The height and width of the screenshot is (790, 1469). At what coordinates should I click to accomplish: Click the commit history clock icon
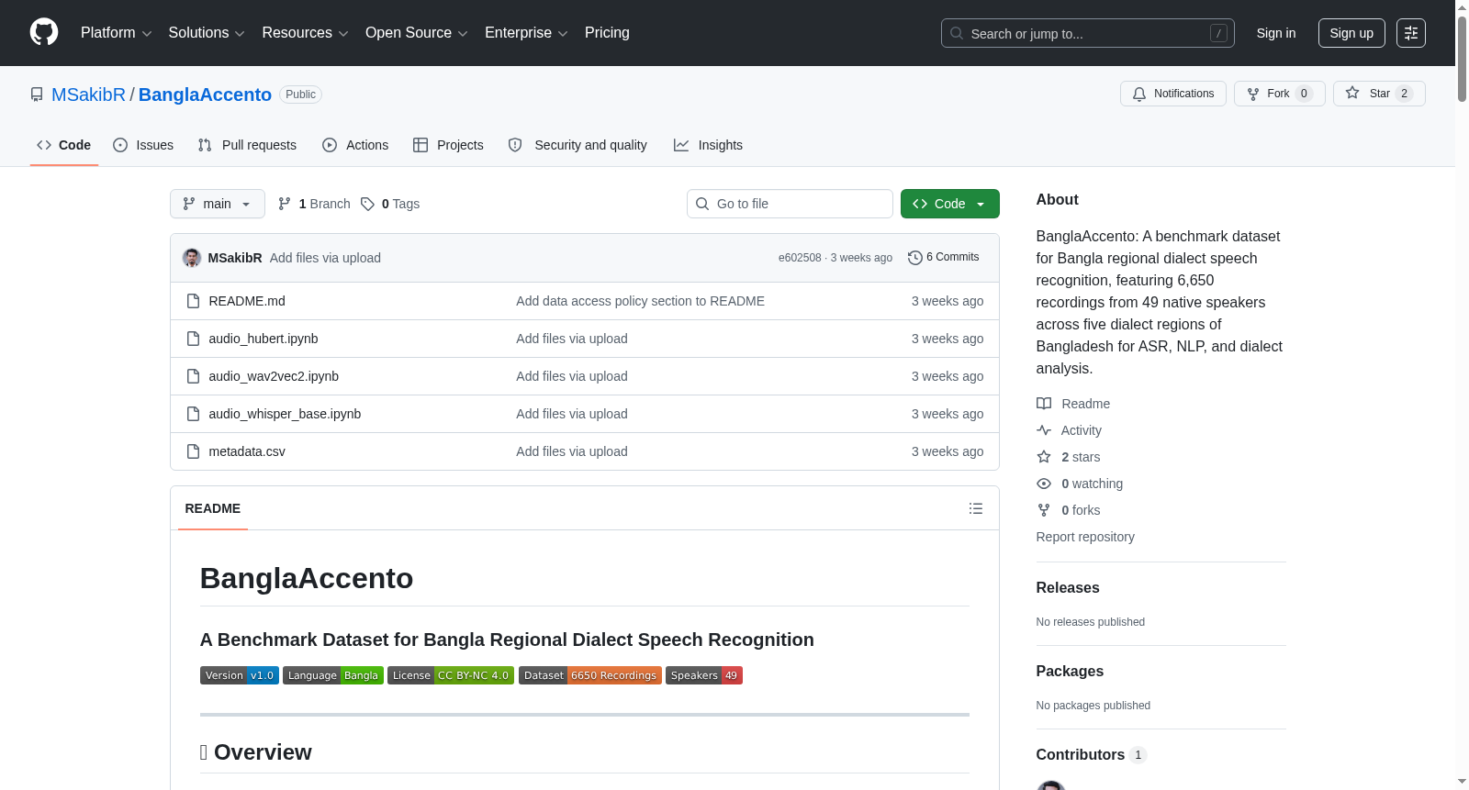[914, 258]
